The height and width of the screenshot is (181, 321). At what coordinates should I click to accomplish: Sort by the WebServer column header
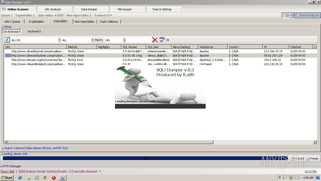(213, 47)
